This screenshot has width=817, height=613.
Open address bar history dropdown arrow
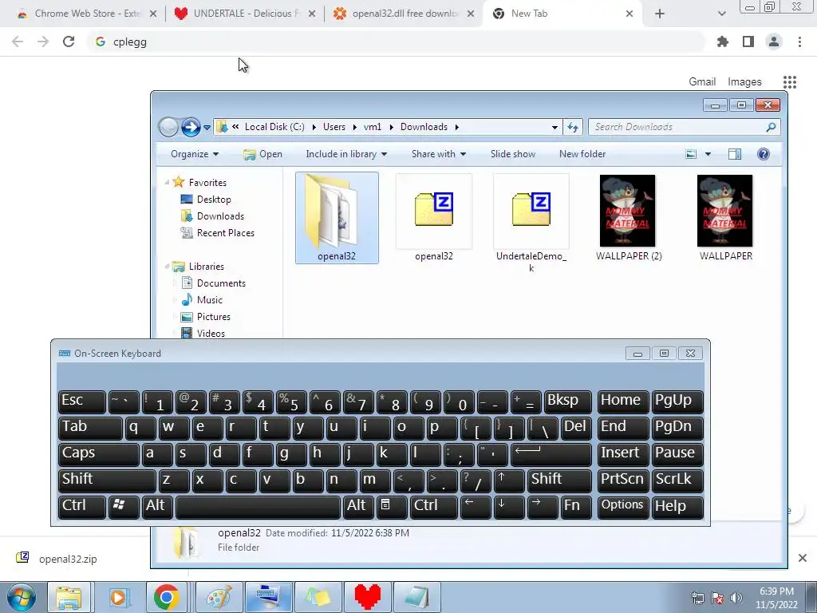[x=555, y=127]
